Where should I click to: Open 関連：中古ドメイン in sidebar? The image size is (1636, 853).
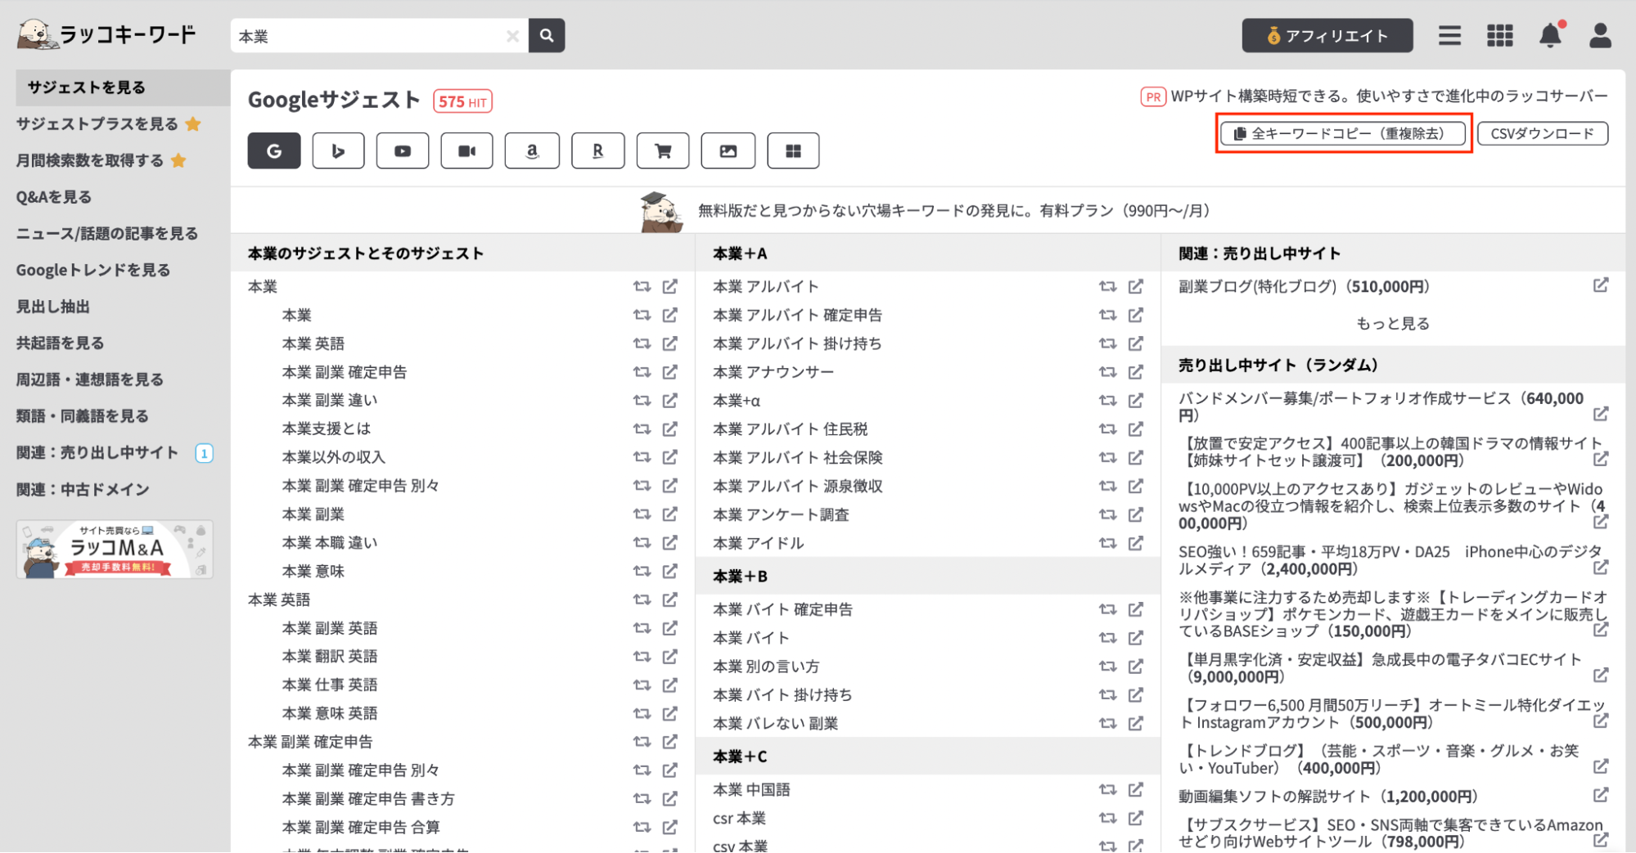tap(83, 490)
